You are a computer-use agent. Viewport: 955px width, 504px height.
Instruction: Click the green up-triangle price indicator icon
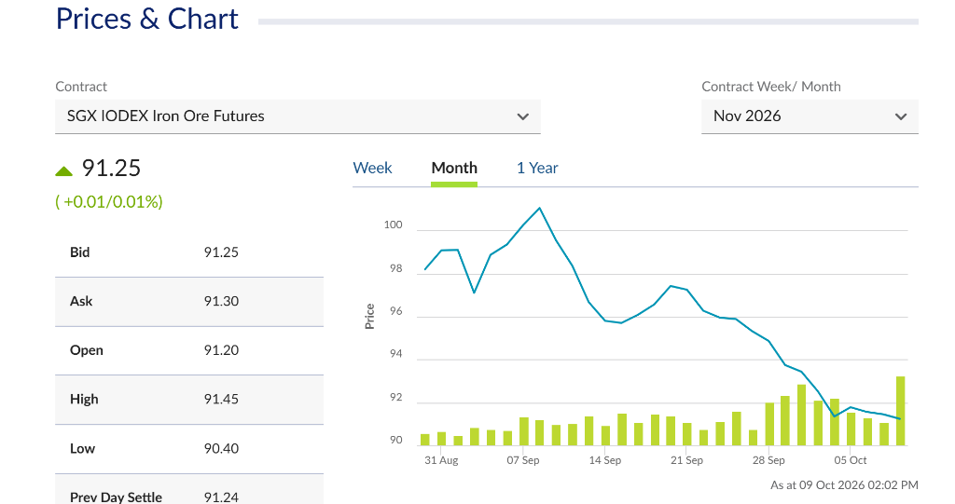[64, 171]
